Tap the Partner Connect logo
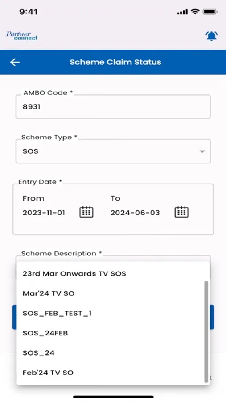 click(22, 36)
